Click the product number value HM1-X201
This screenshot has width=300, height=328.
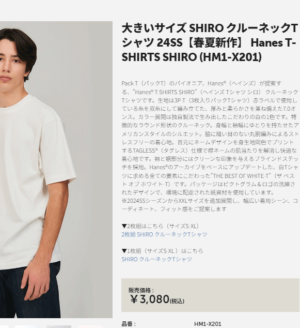(208, 324)
